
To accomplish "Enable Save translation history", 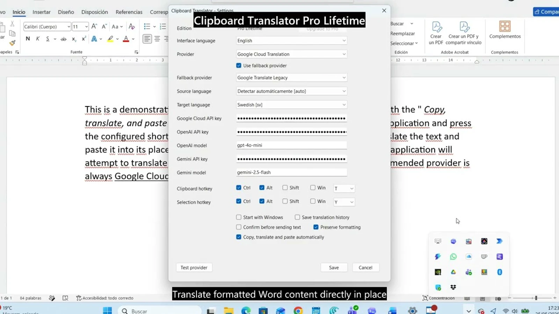I will (x=297, y=217).
